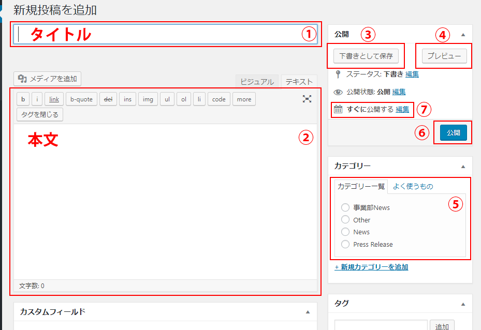Choose the Press Release category radio
The height and width of the screenshot is (330, 481).
tap(345, 244)
